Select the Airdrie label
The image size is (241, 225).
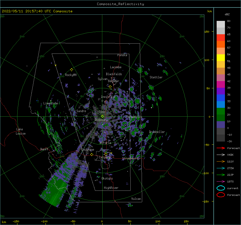coord(106,143)
